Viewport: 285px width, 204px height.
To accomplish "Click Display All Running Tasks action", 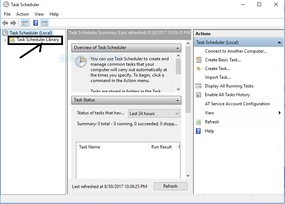I will coord(229,86).
